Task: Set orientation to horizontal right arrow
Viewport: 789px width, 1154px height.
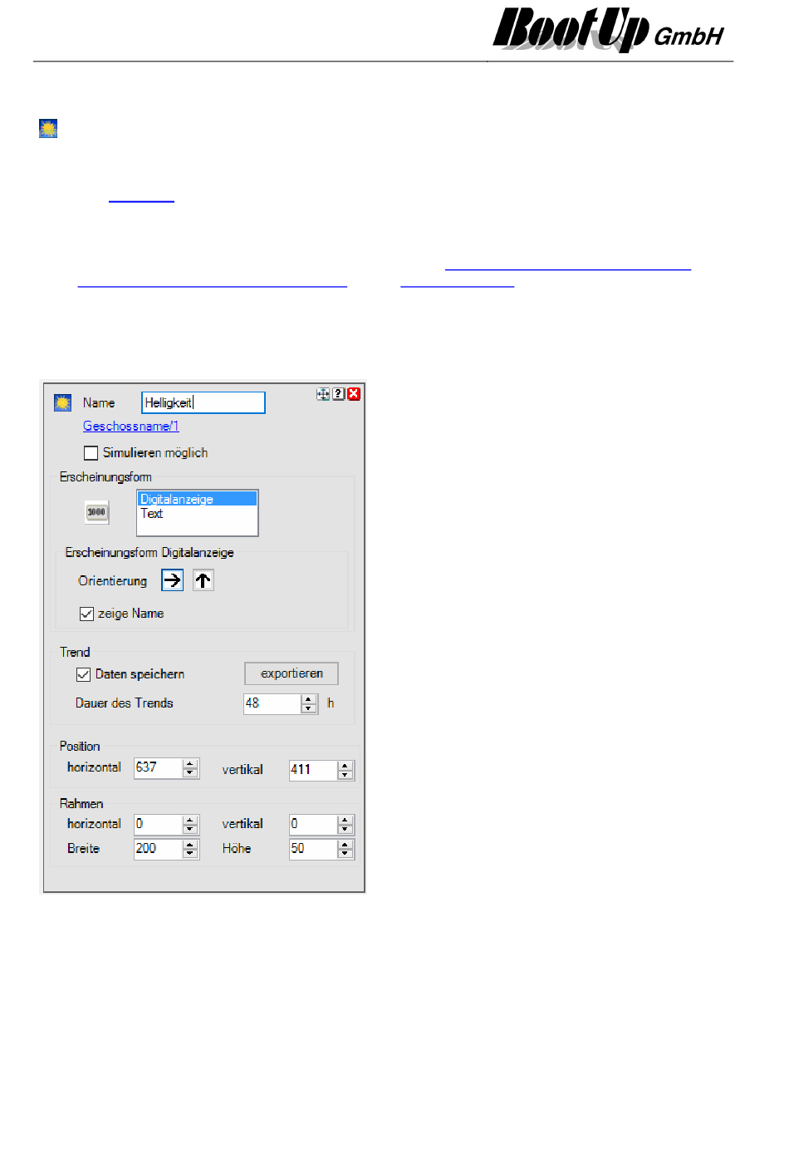Action: (172, 580)
